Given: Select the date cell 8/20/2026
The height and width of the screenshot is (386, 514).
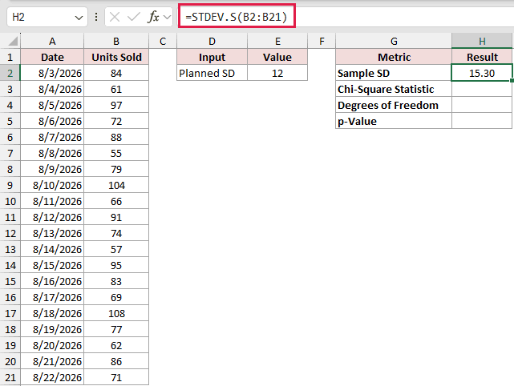Looking at the screenshot, I should [52, 345].
